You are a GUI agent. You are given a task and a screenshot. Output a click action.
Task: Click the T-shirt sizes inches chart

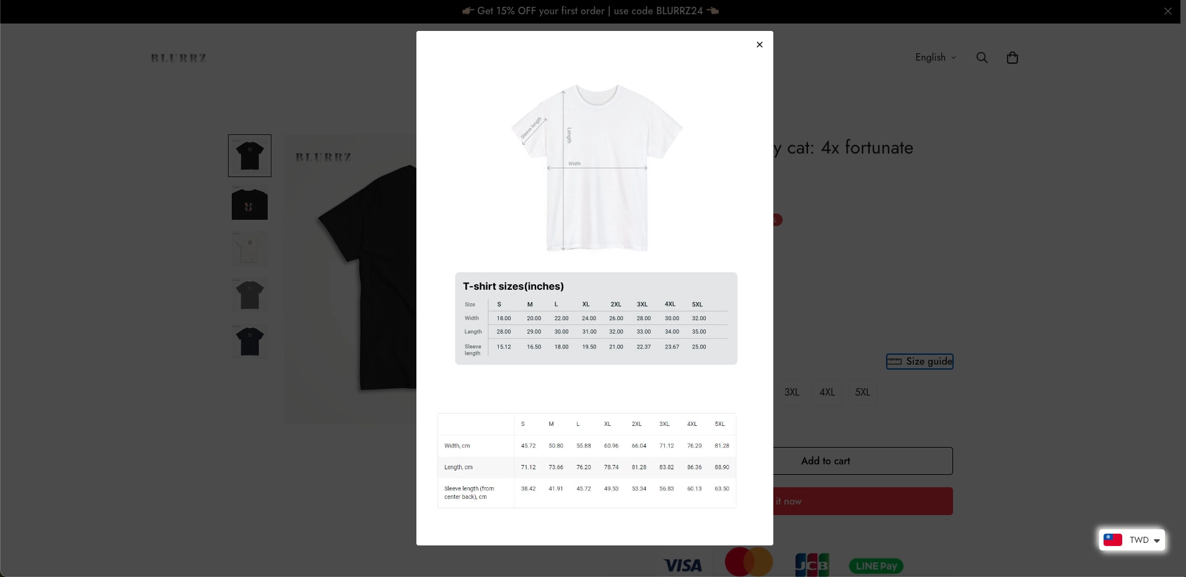(x=596, y=318)
